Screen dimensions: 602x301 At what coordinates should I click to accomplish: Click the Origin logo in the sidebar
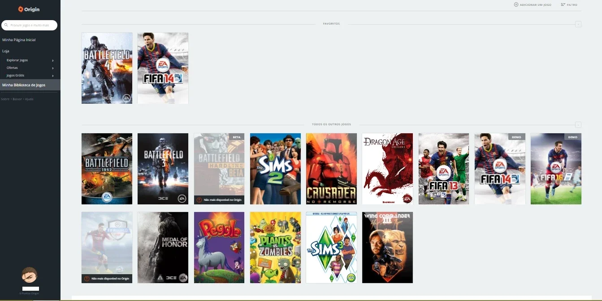point(29,9)
